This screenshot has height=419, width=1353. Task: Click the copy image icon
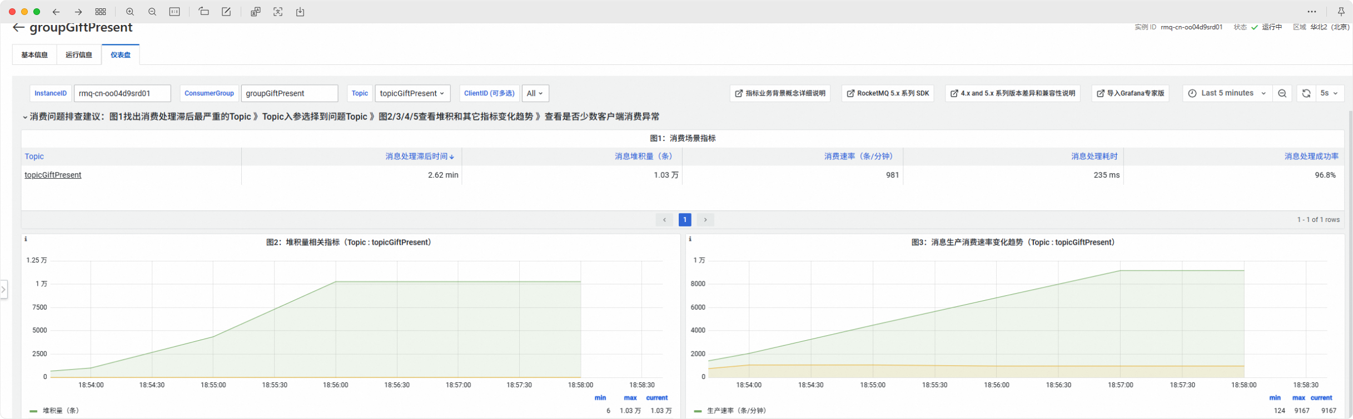(256, 12)
